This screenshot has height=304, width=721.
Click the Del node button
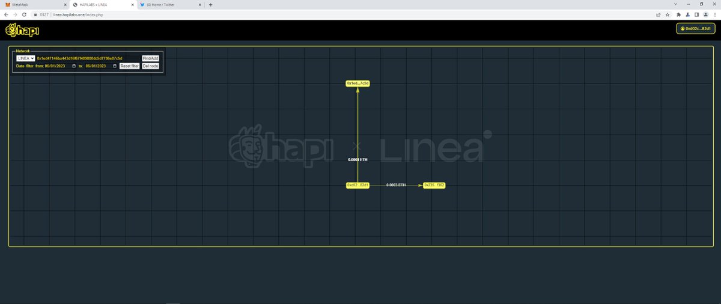point(150,66)
